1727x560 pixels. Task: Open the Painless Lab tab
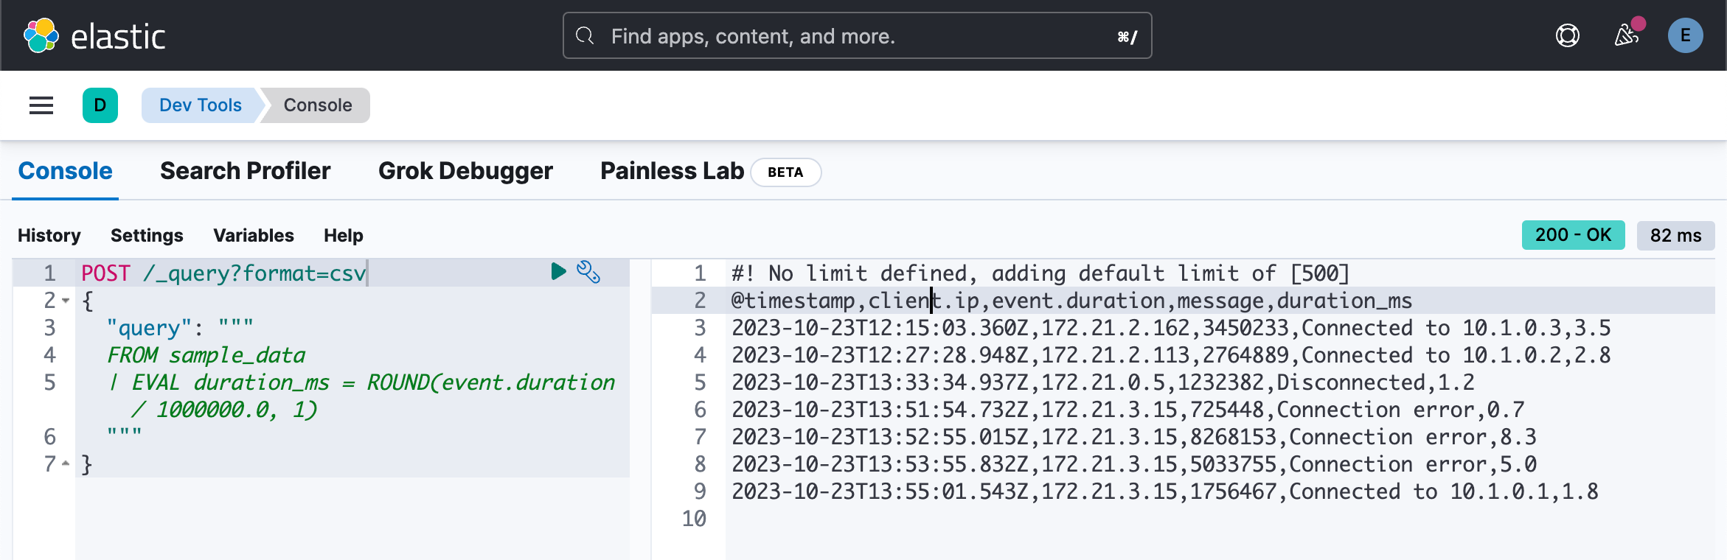pyautogui.click(x=672, y=171)
